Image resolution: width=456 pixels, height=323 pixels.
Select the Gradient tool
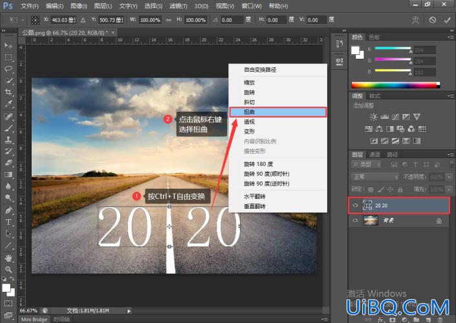[x=8, y=174]
